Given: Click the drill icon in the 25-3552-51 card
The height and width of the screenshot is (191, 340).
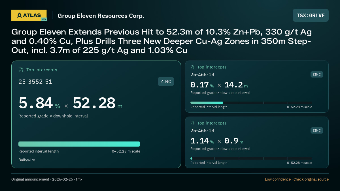Looking at the screenshot, I should click(21, 69).
